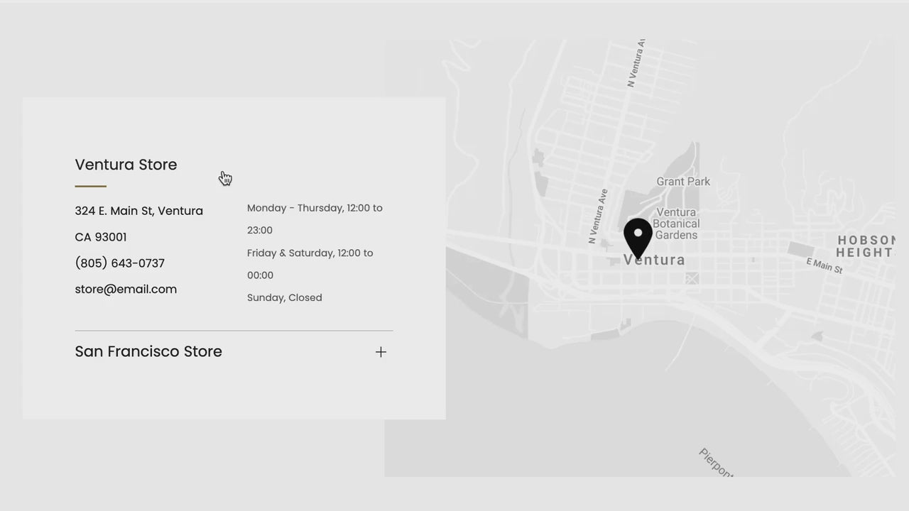Click the small square icon below Ventura label
Viewport: 909px width, 511px height.
click(x=692, y=279)
